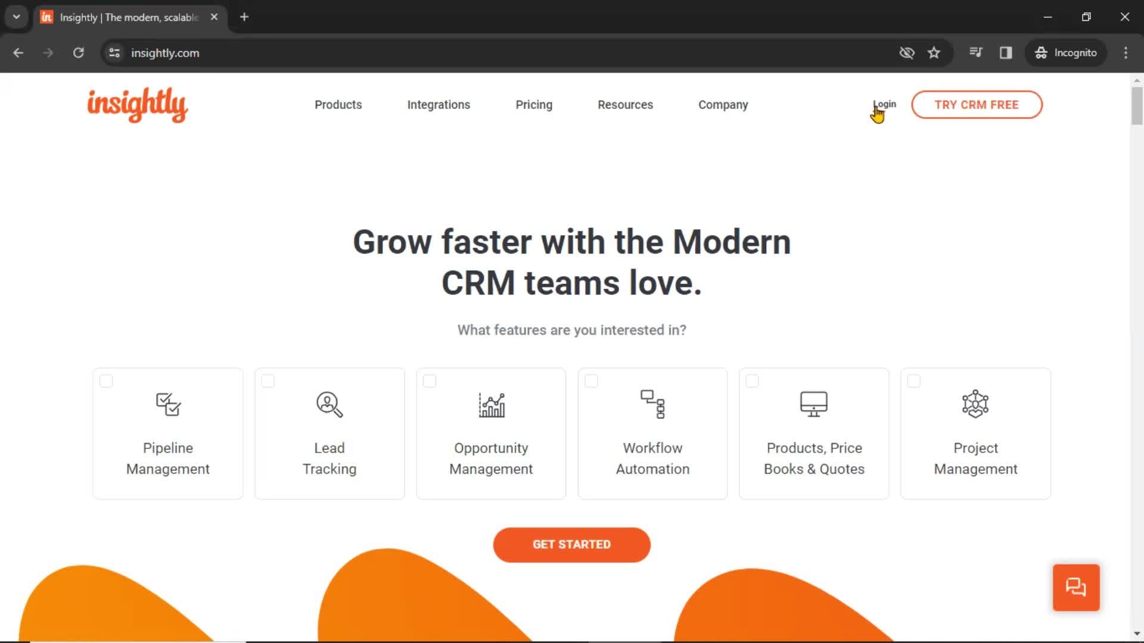The image size is (1144, 643).
Task: Expand the Resources menu dropdown
Action: [626, 104]
